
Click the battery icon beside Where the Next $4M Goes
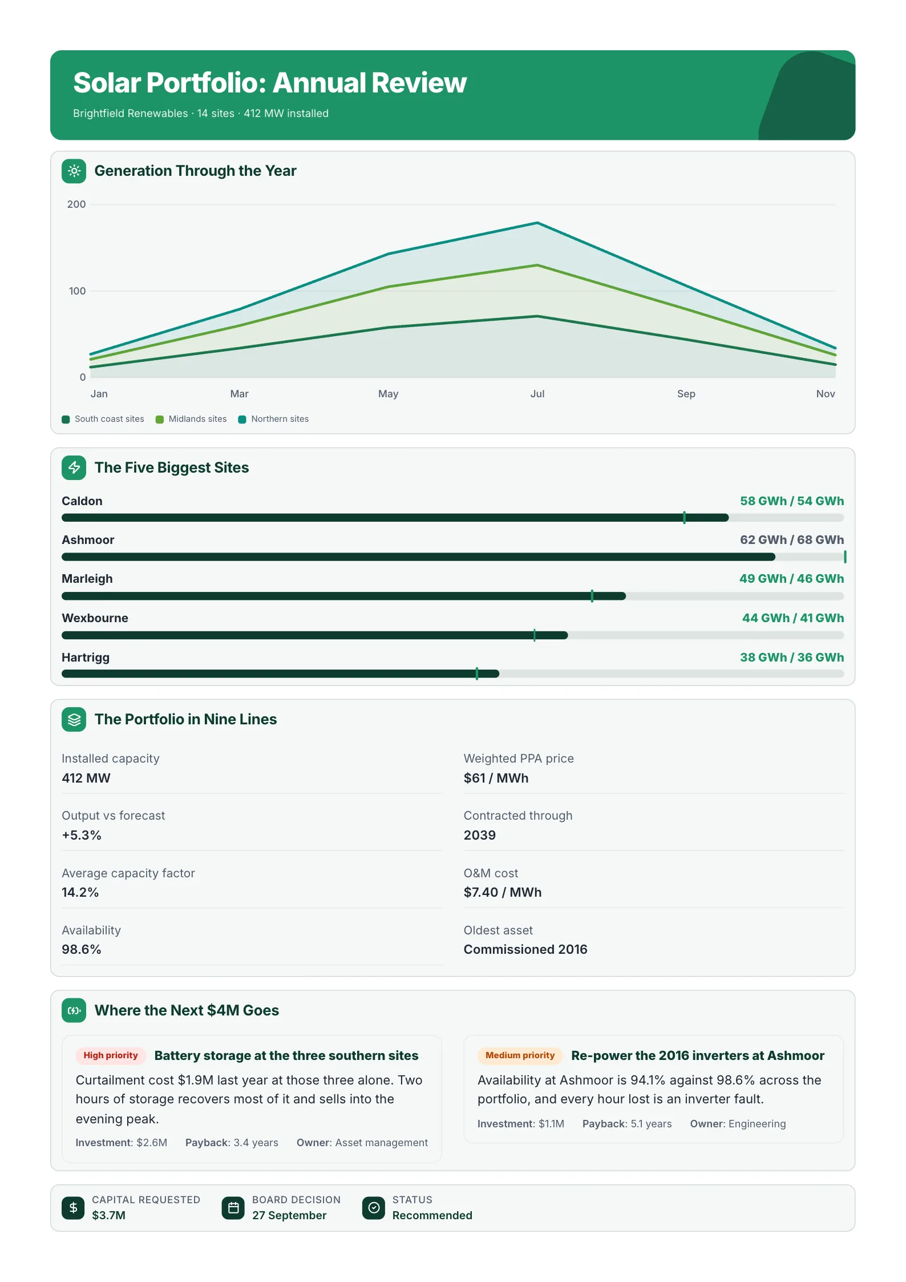[x=74, y=1010]
